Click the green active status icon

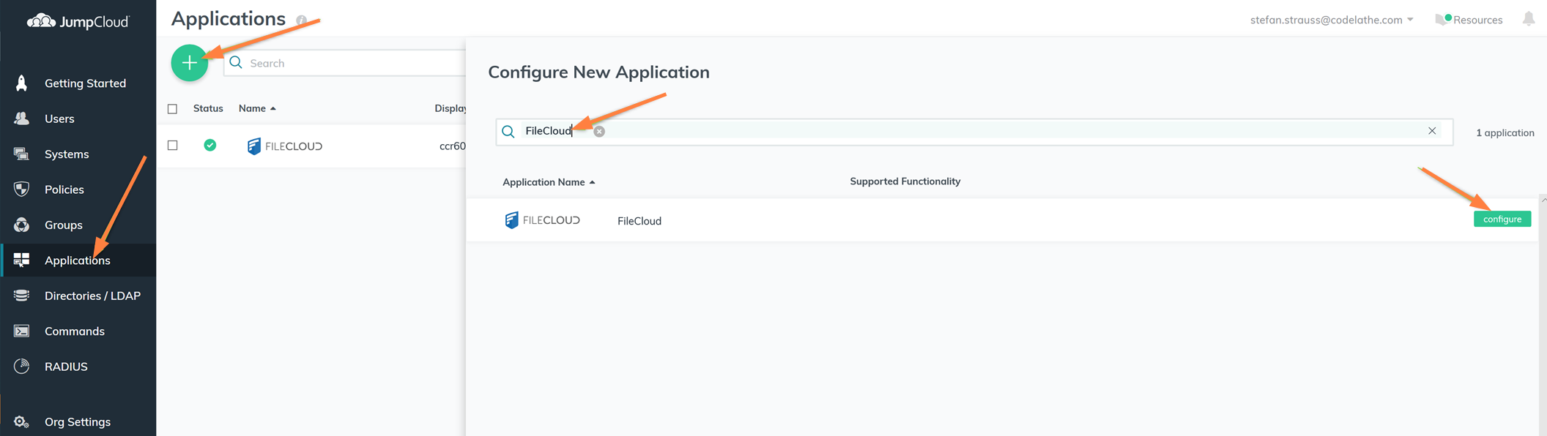point(210,146)
